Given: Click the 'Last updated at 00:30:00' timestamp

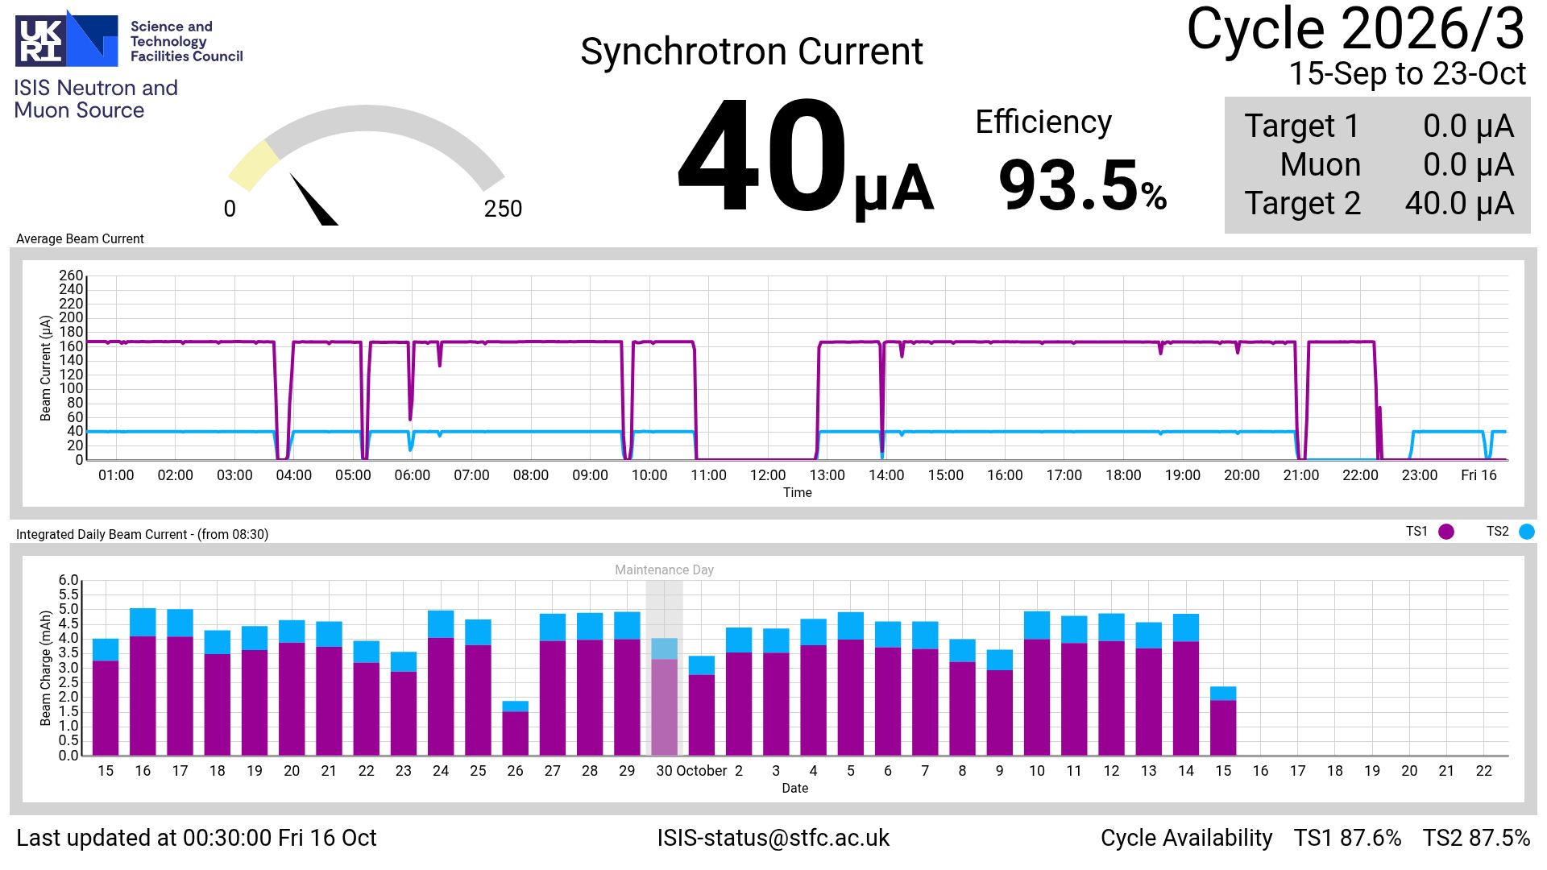Looking at the screenshot, I should [x=196, y=838].
